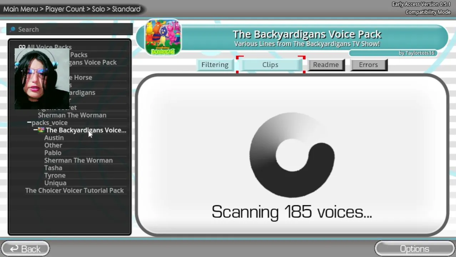
Task: Select The Backyardigans Voice... pack row
Action: point(86,130)
